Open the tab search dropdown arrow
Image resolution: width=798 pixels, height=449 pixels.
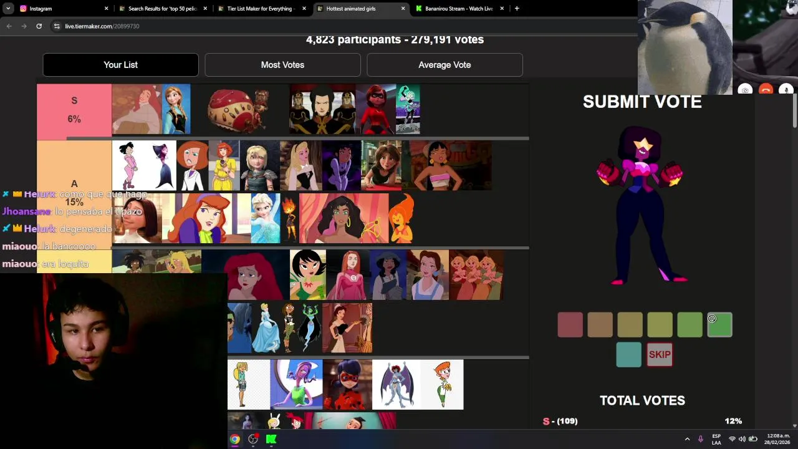tap(8, 9)
